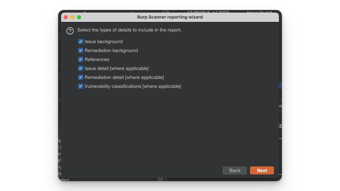Toggle the Remediation background checkbox
Viewport: 340px width, 191px height.
(x=80, y=50)
